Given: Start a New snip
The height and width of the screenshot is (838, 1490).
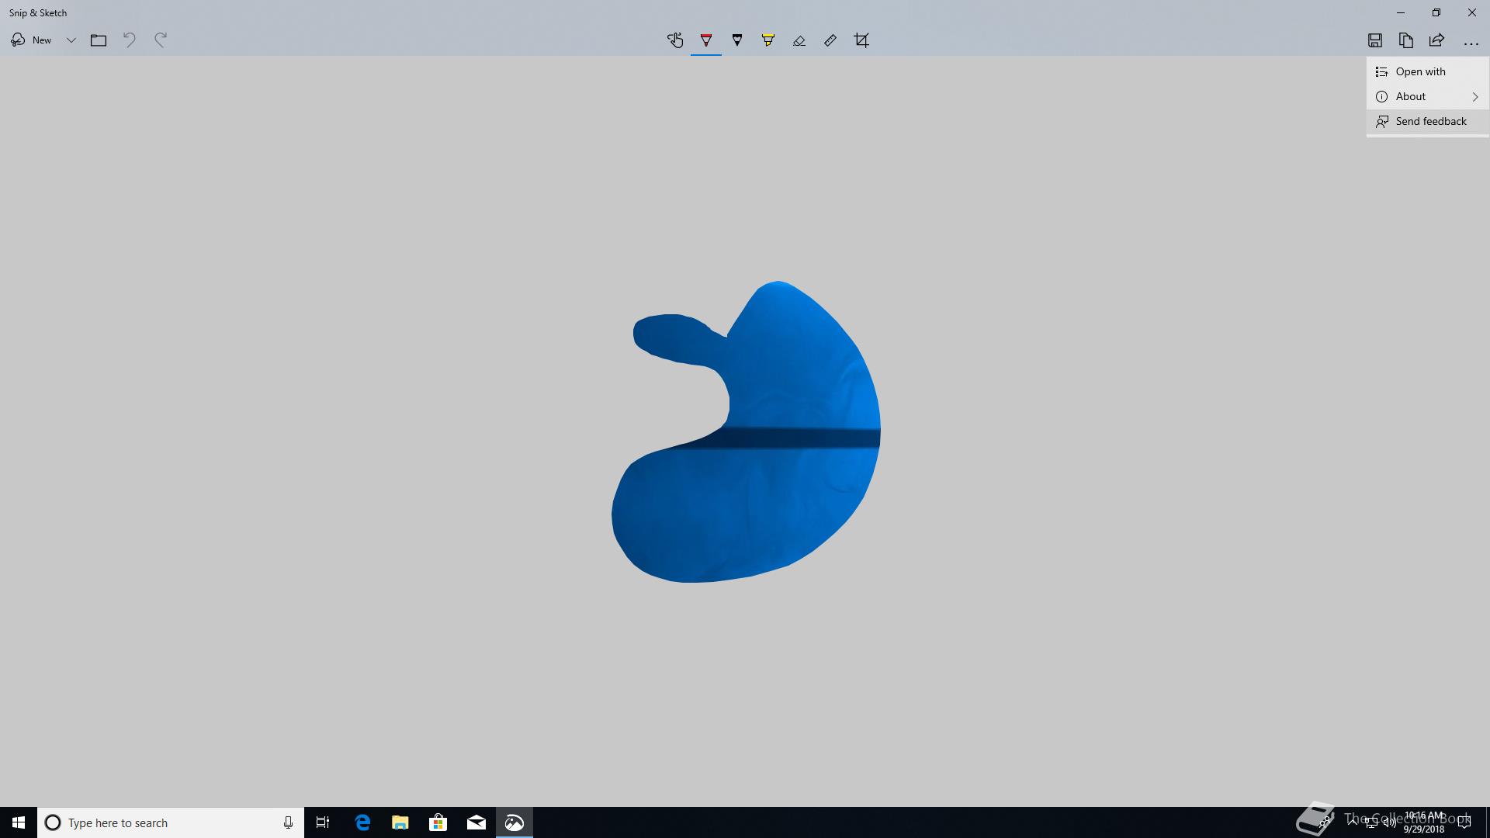Looking at the screenshot, I should [31, 40].
